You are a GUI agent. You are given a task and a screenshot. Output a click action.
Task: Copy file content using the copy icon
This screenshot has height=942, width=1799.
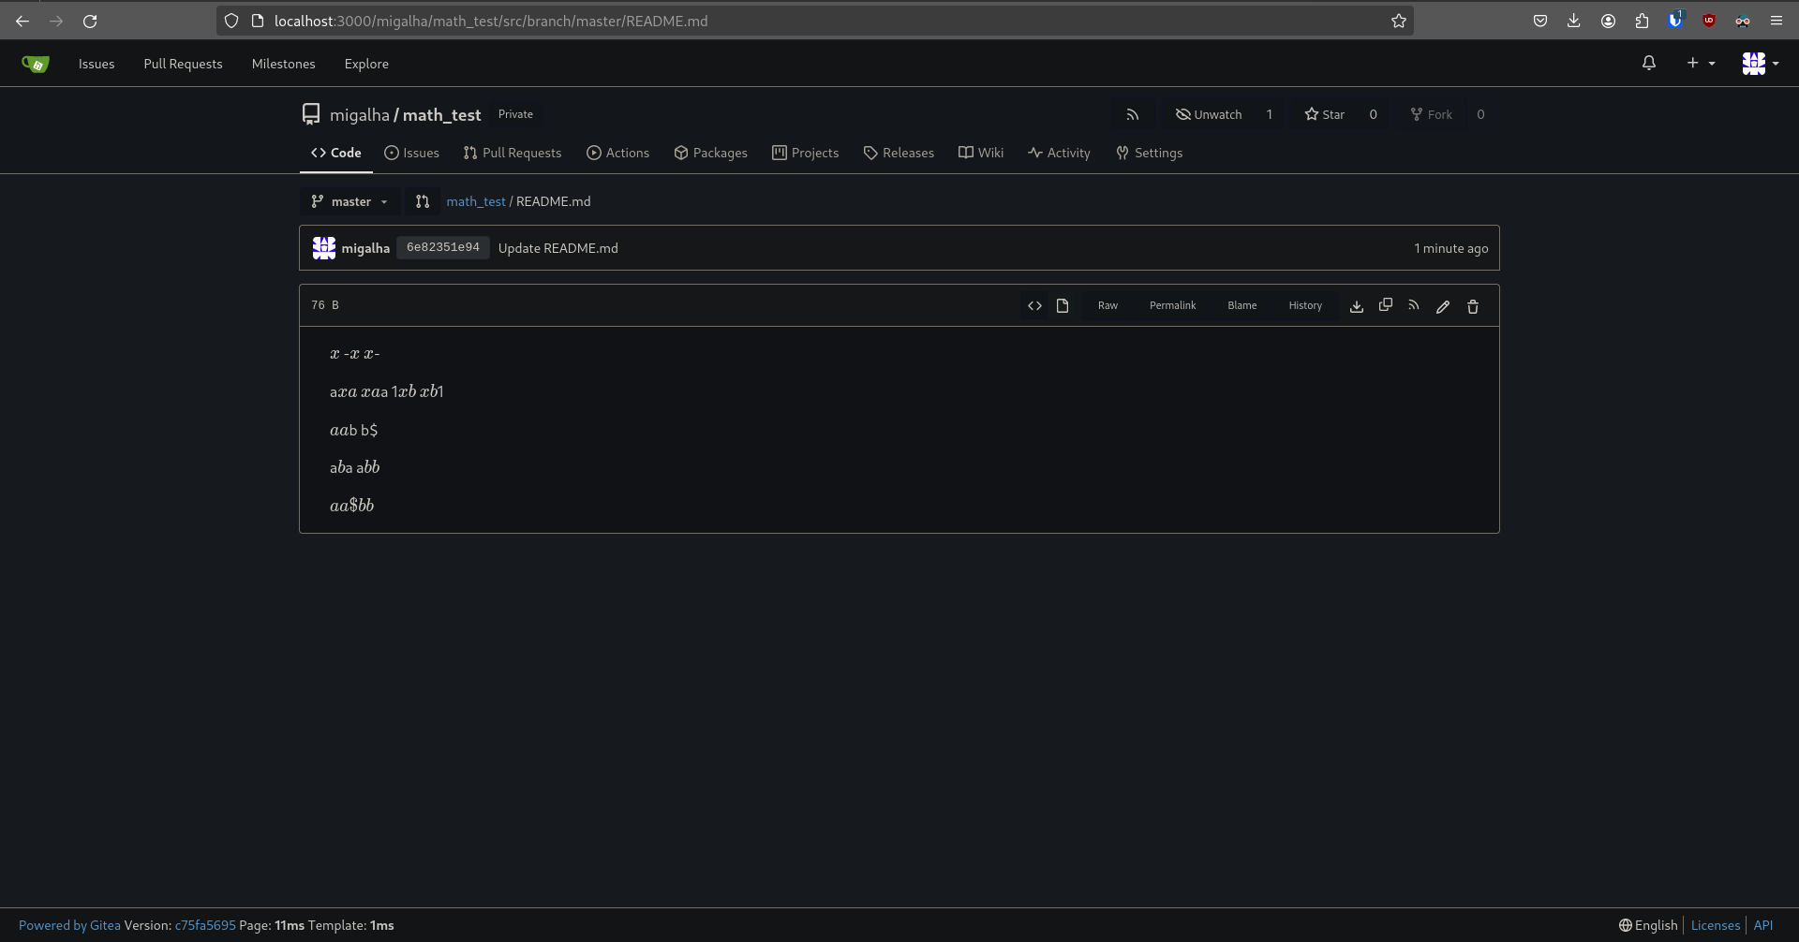1385,305
